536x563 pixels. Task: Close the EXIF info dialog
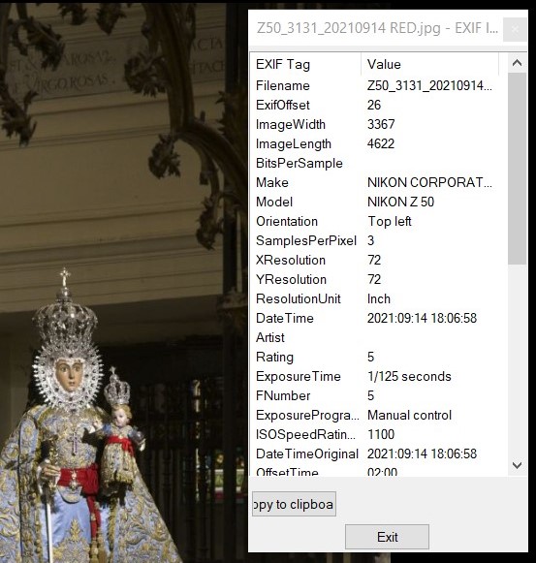[516, 29]
